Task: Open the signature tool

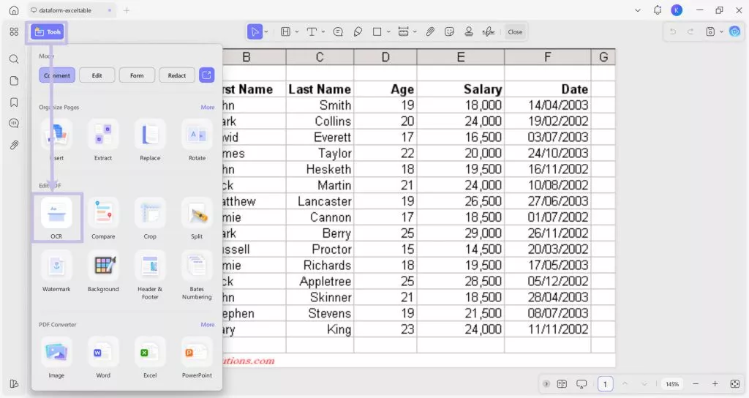Action: tap(488, 32)
